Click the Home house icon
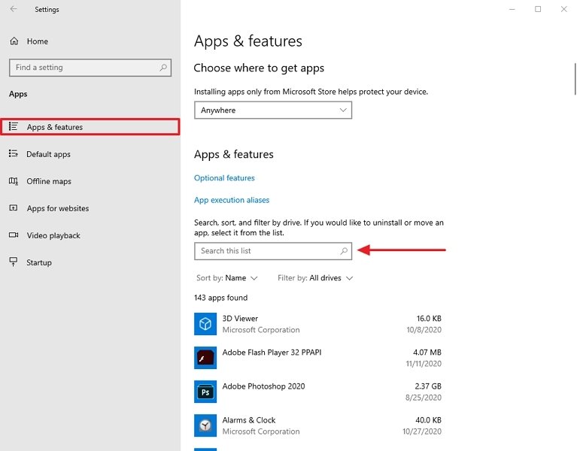 pos(14,41)
